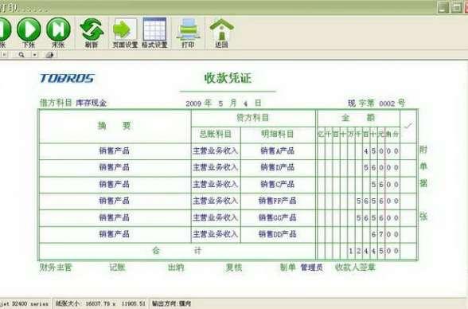Select the debit account value 库存现金
The image size is (468, 309).
click(x=92, y=104)
